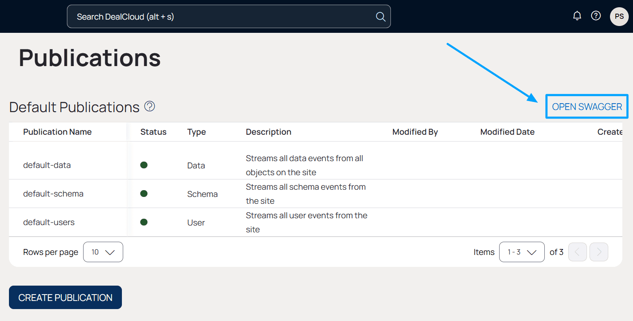The height and width of the screenshot is (321, 633).
Task: Open the Items 1-3 selector dropdown
Action: (x=521, y=252)
